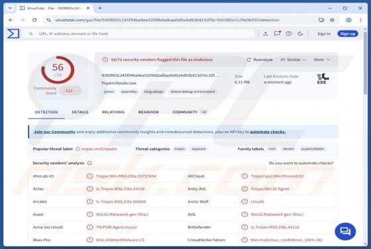Image resolution: width=371 pixels, height=249 pixels.
Task: Close the VirusTotal browser tab
Action: (88, 8)
